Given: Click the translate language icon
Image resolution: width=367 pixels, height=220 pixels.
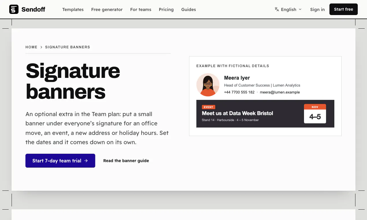Looking at the screenshot, I should 277,9.
